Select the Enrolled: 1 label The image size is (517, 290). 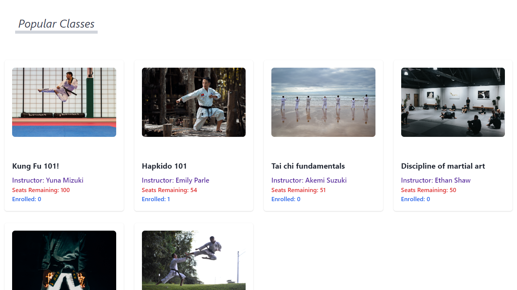(156, 199)
